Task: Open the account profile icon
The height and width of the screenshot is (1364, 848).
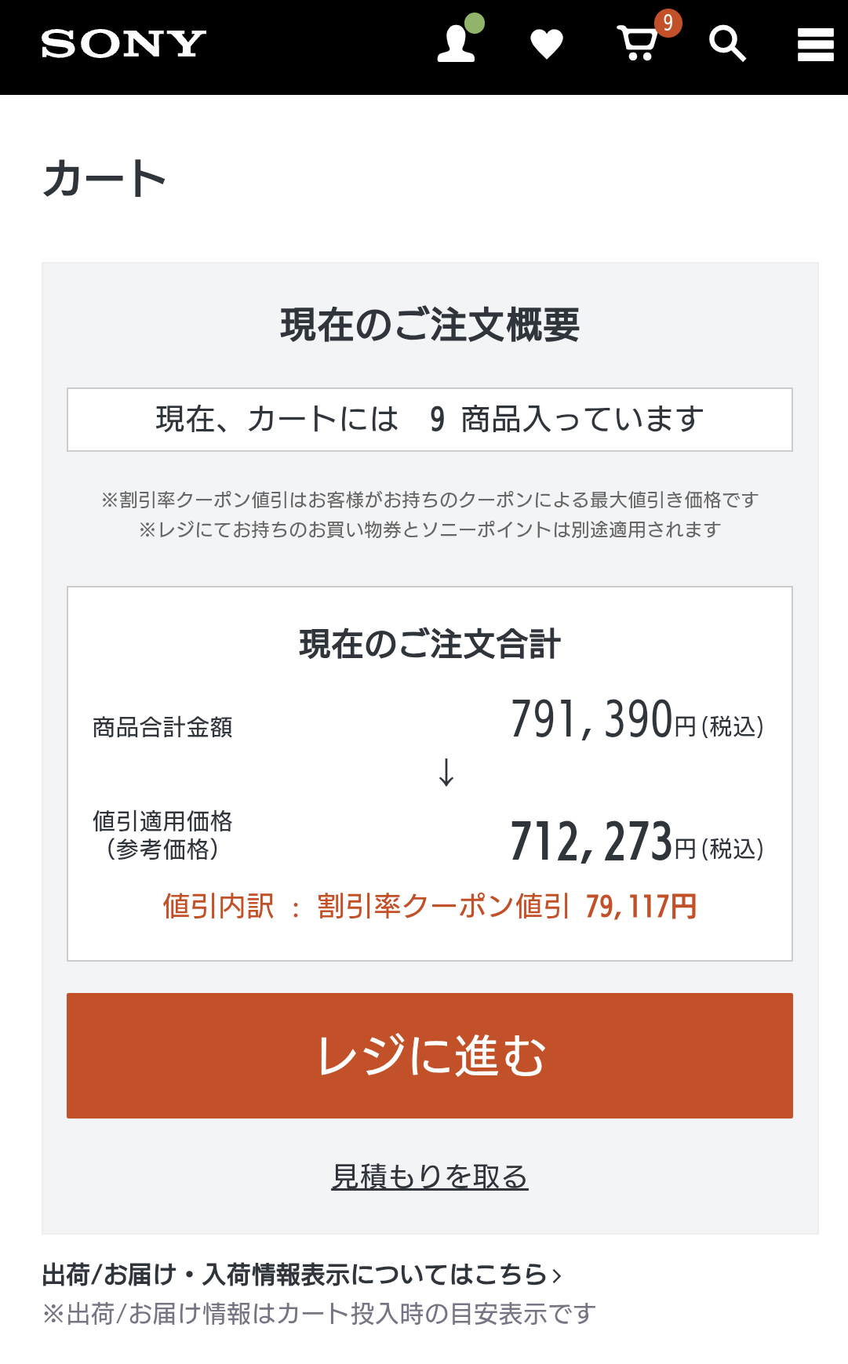Action: 456,45
